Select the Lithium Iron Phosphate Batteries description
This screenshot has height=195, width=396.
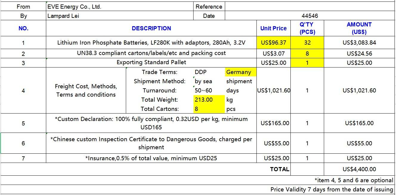coord(151,43)
